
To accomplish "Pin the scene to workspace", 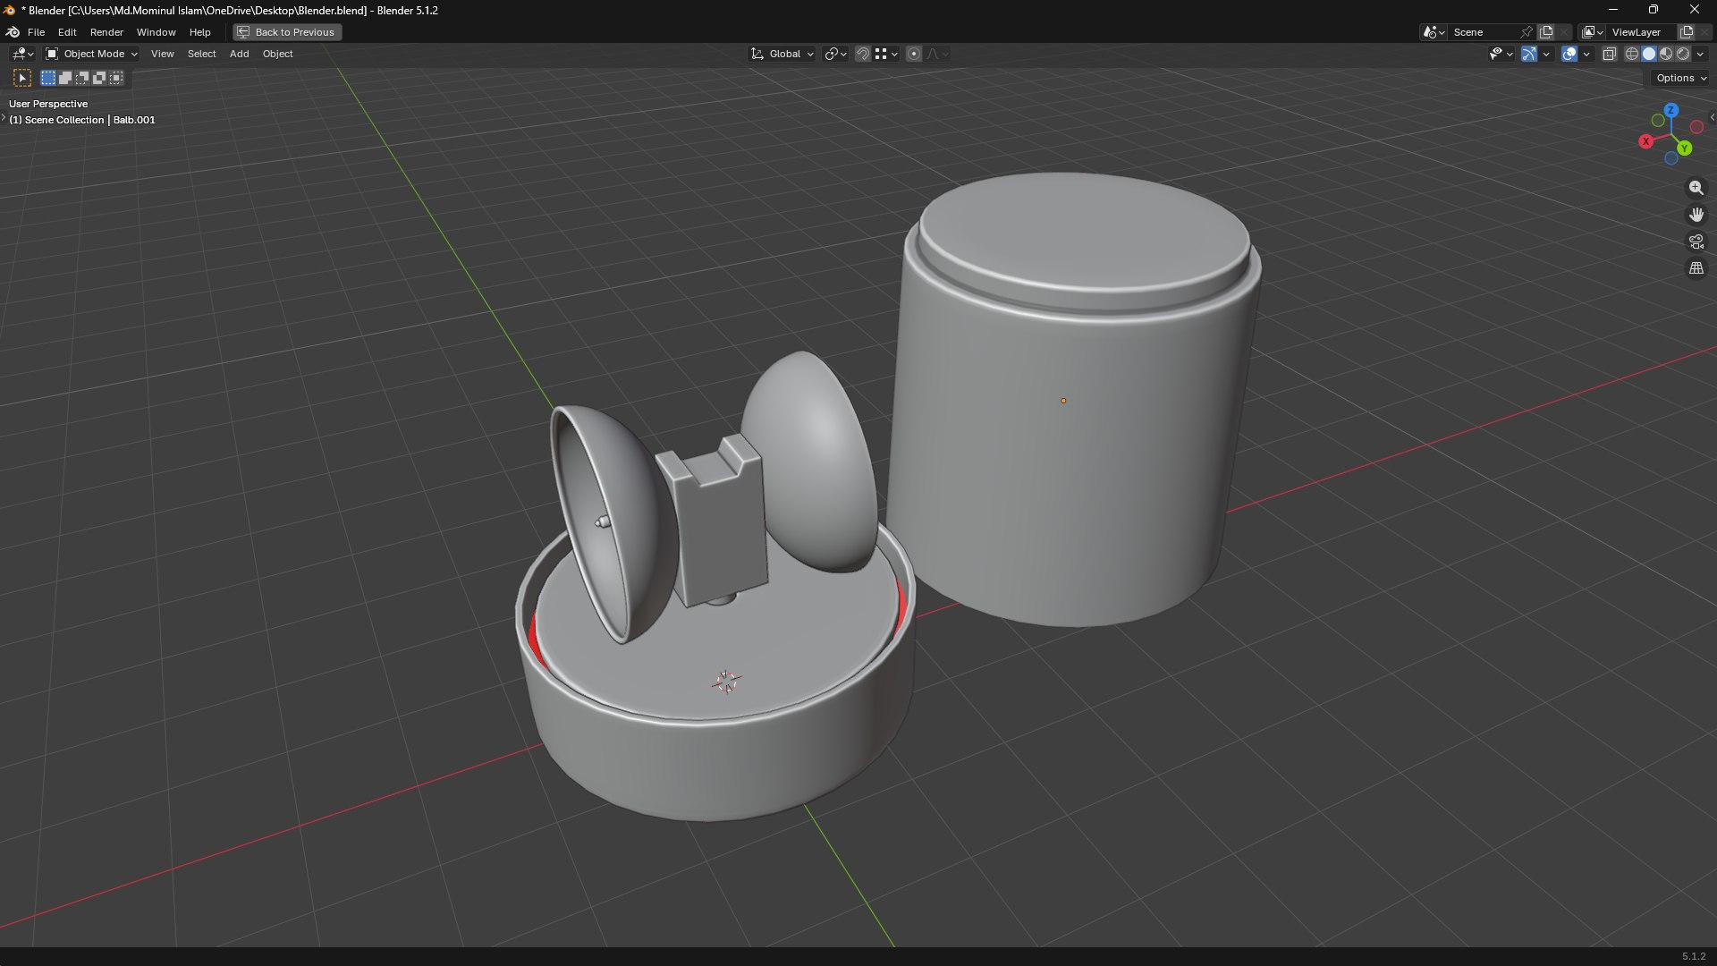I will tap(1527, 32).
